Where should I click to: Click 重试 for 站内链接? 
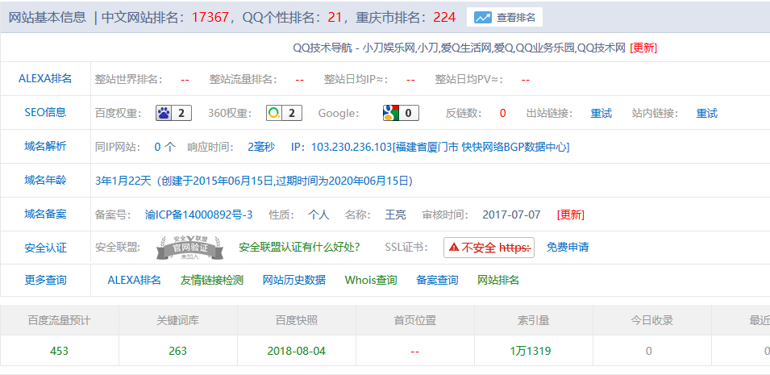[x=706, y=114]
